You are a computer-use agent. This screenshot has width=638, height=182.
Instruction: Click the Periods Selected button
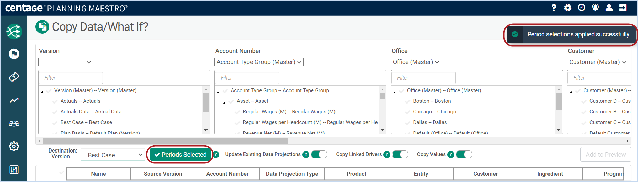pyautogui.click(x=180, y=155)
